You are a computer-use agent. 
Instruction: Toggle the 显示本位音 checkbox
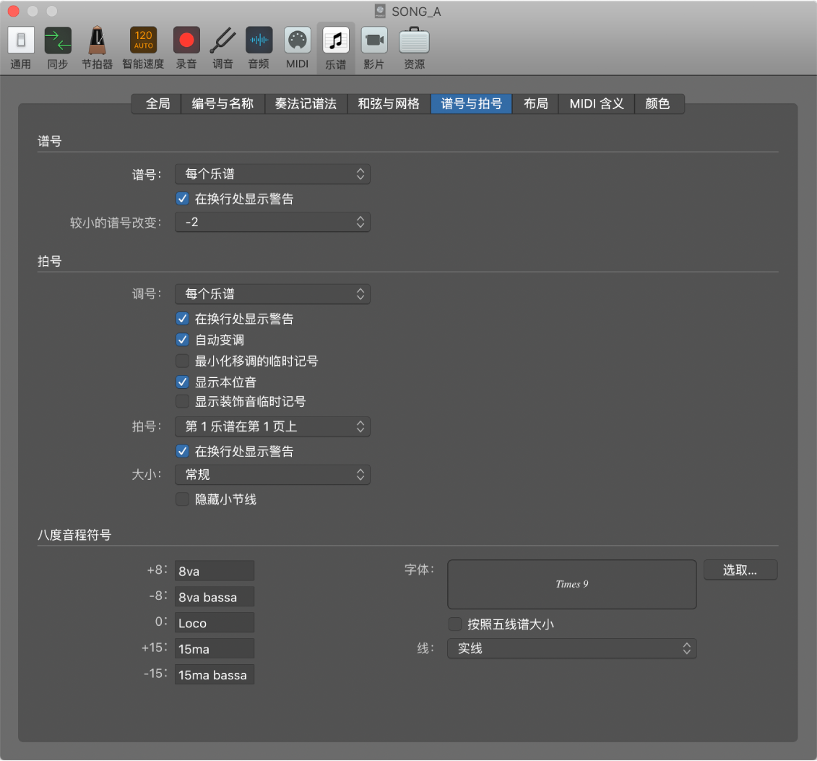182,382
